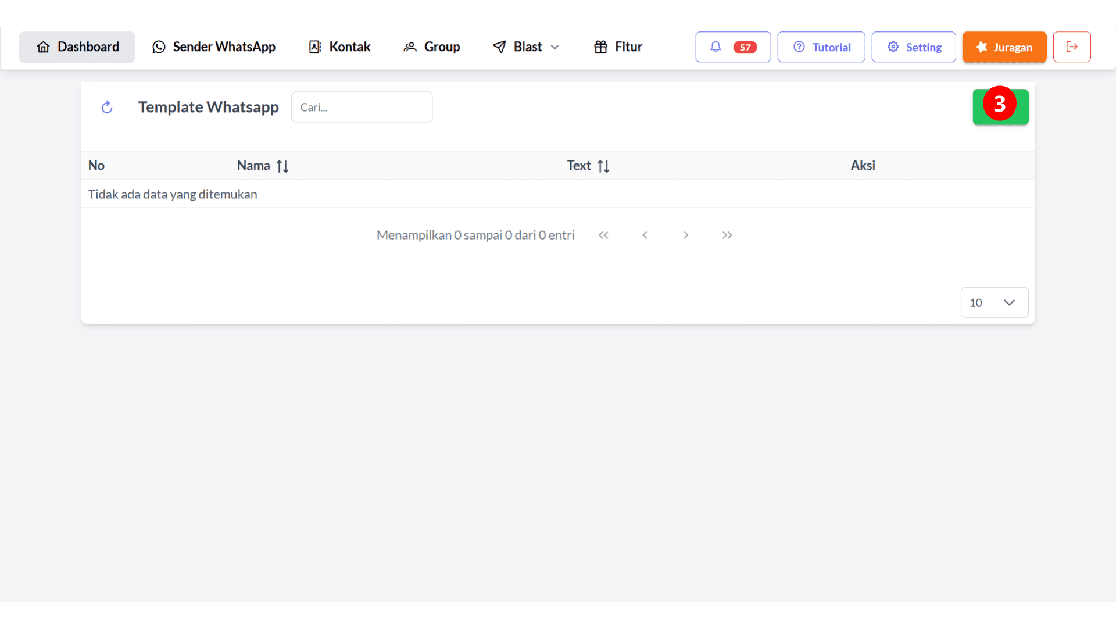Open the Setting button
1116x628 pixels.
[914, 47]
